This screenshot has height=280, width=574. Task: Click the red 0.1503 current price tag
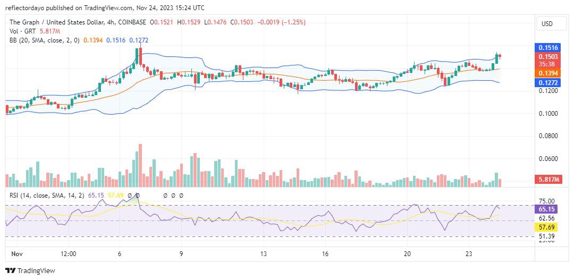[547, 56]
